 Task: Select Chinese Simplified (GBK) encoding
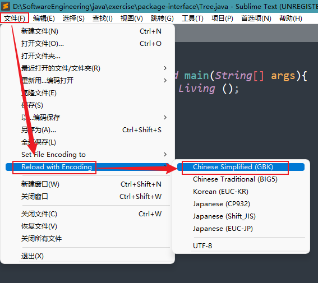coord(241,167)
